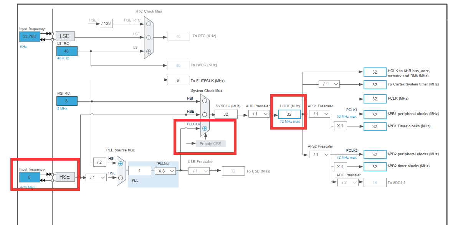Open the APB1 Prescaler dropdown
This screenshot has width=463, height=225.
(x=320, y=114)
